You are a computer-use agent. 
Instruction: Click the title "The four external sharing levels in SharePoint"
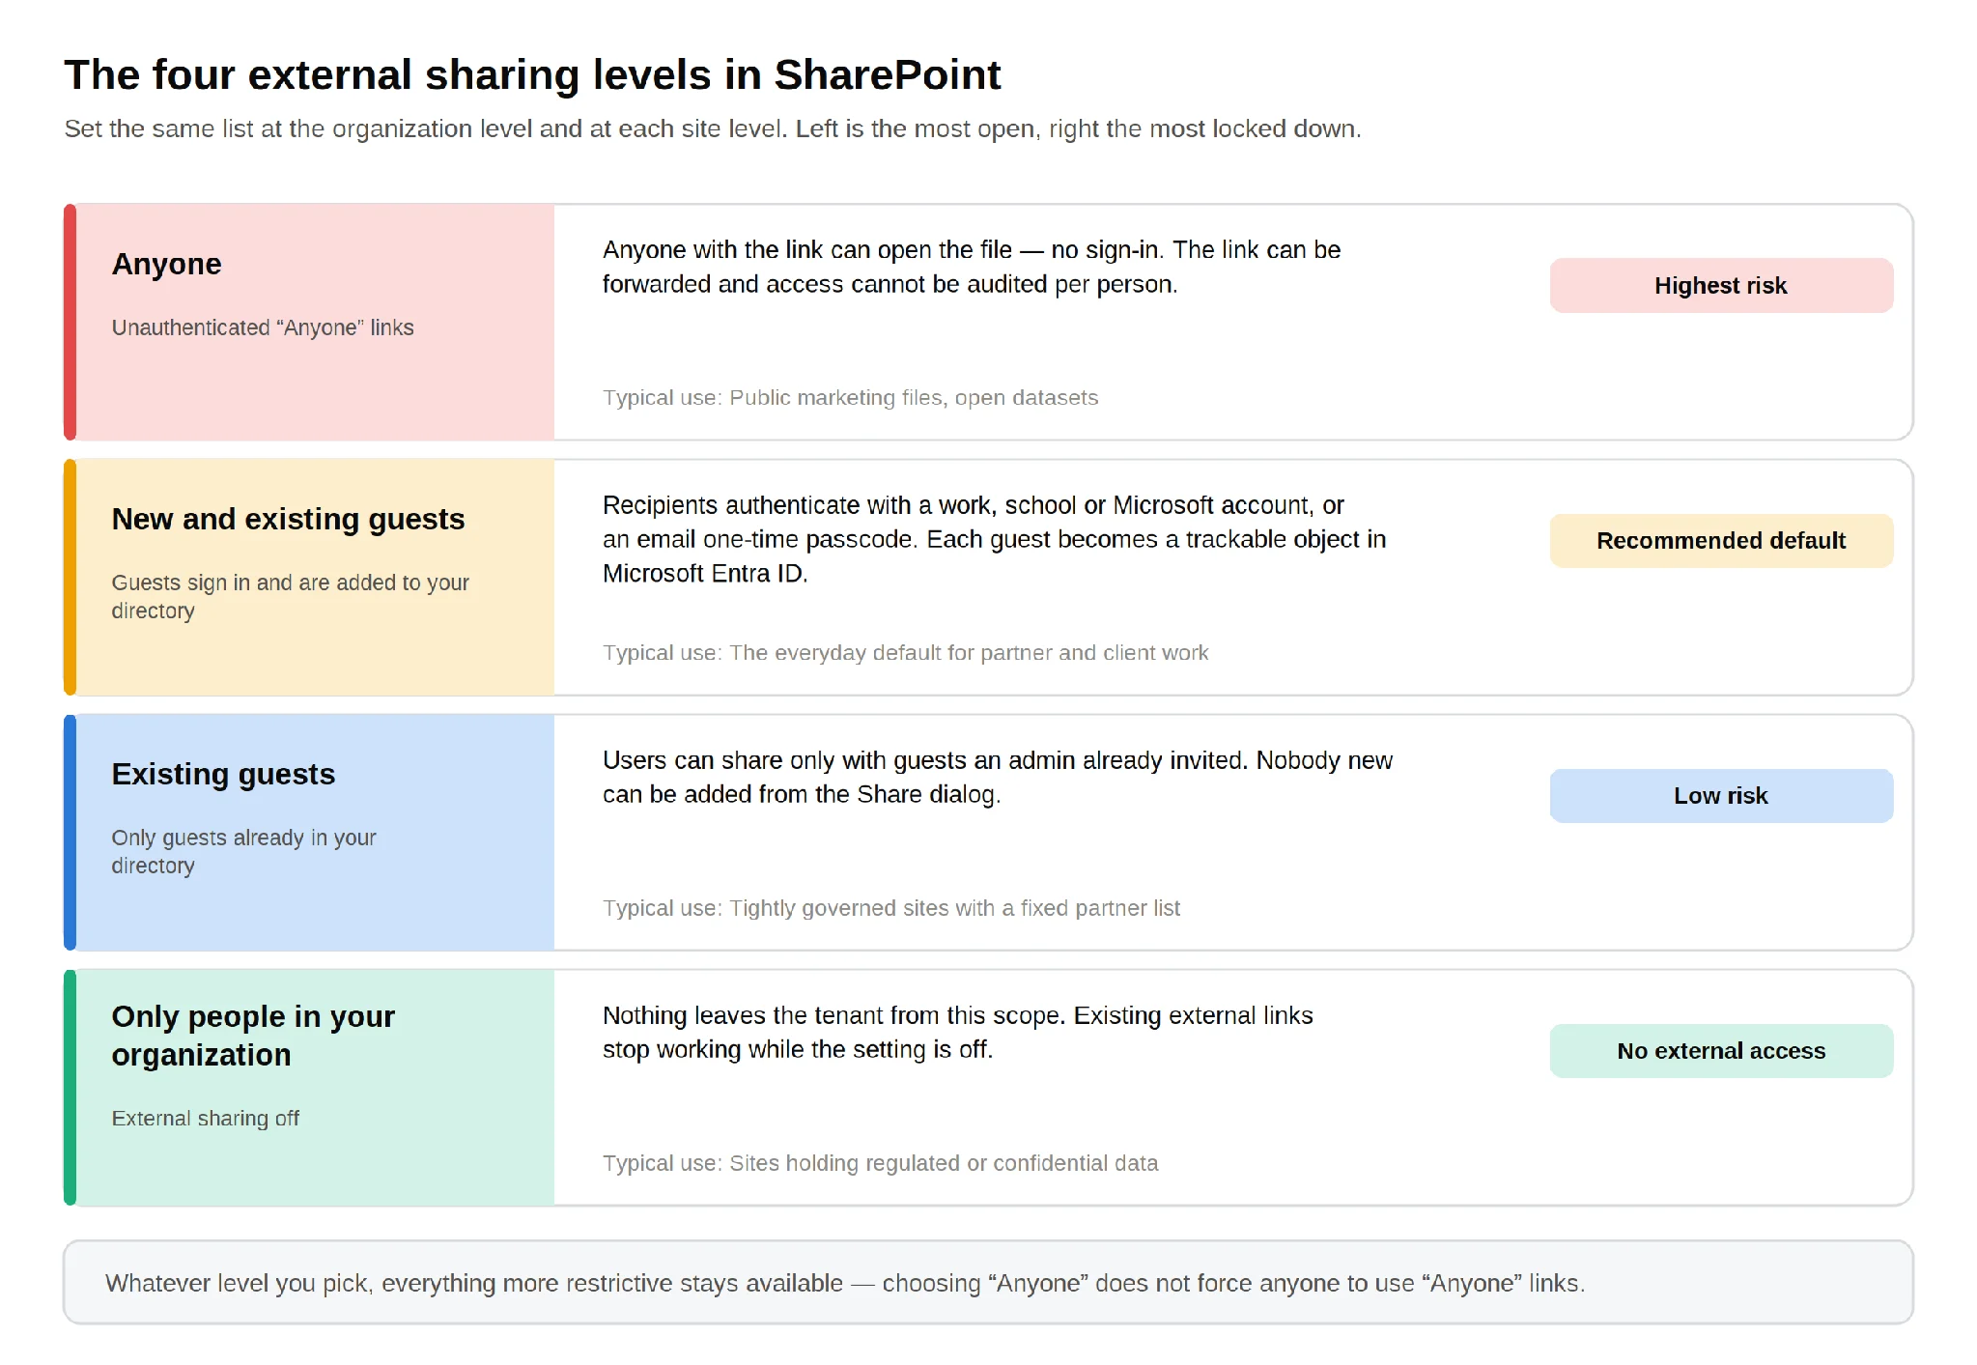click(x=532, y=75)
